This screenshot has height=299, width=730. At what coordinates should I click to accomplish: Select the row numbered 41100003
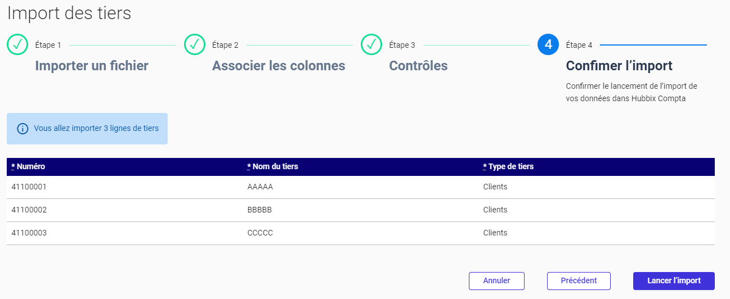point(361,233)
